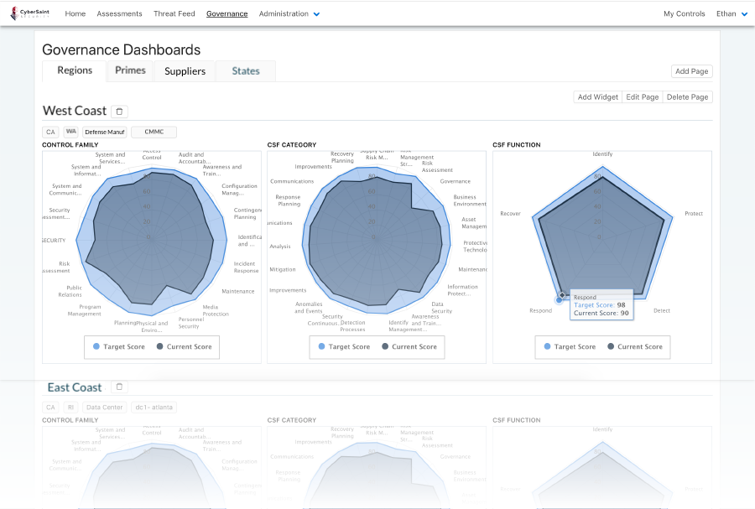This screenshot has height=509, width=755.
Task: Expand the Administration dropdown menu
Action: 289,14
